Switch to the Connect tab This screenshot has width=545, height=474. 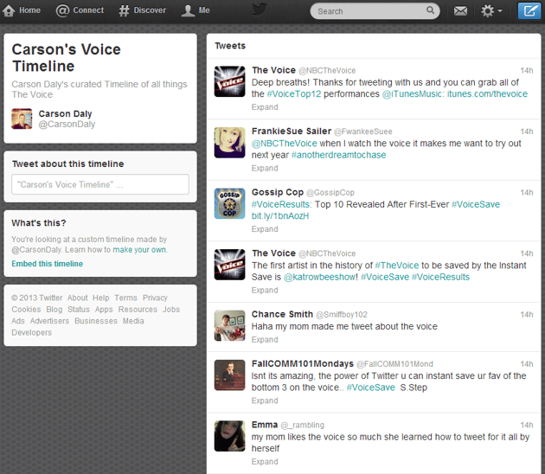(80, 10)
